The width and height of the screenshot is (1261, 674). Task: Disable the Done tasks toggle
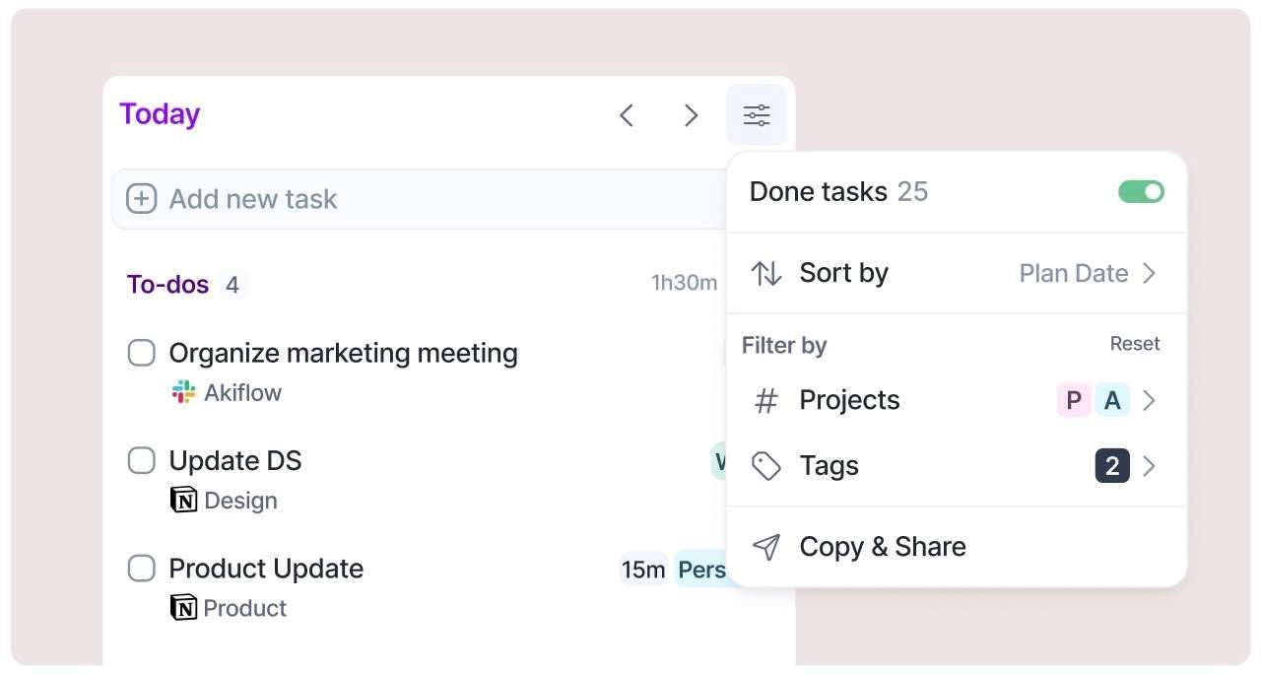tap(1141, 191)
